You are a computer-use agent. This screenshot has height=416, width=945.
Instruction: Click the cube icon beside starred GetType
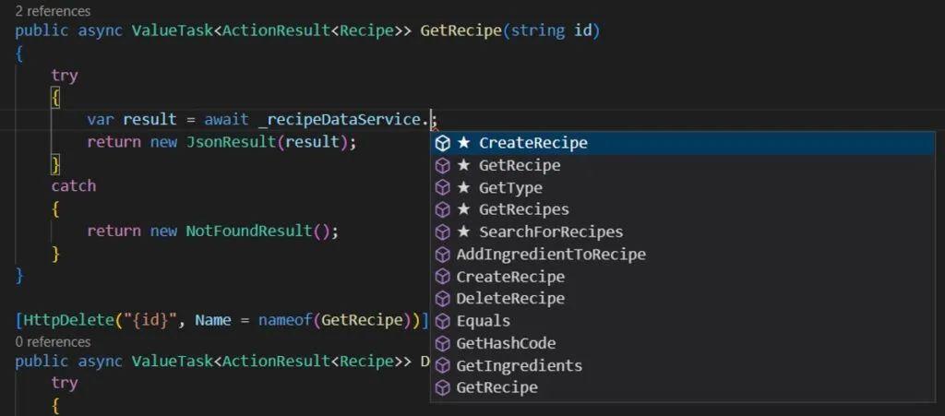point(443,188)
